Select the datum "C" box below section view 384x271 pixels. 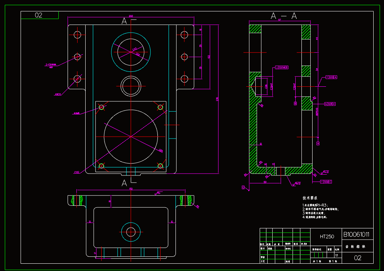point(243,187)
